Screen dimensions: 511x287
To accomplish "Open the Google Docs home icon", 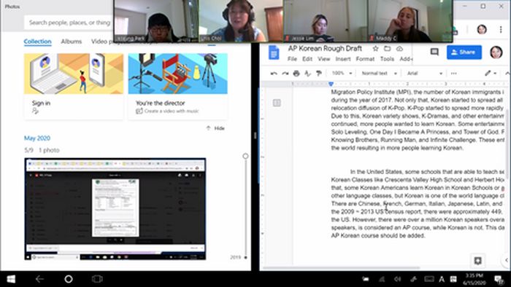I will tap(274, 53).
